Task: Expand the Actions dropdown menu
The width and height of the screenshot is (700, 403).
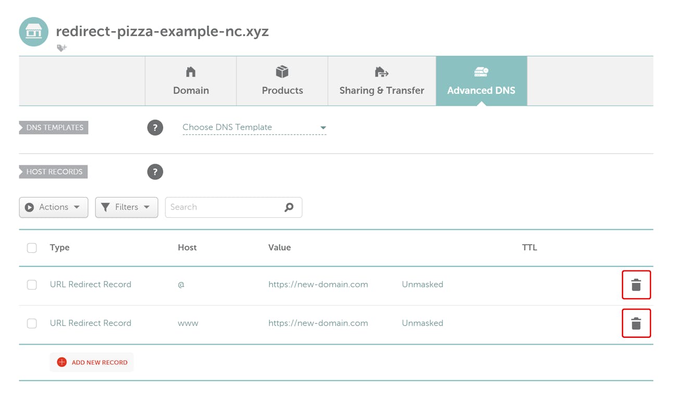Action: (x=54, y=207)
